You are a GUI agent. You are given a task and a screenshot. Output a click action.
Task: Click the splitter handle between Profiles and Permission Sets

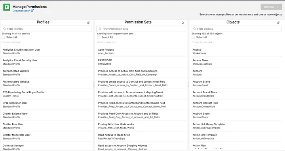[94, 85]
